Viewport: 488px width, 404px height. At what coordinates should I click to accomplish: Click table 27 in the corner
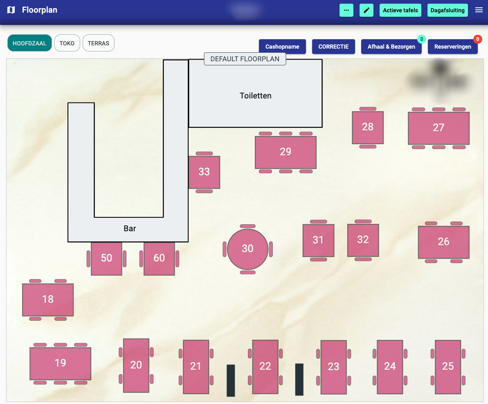point(438,128)
